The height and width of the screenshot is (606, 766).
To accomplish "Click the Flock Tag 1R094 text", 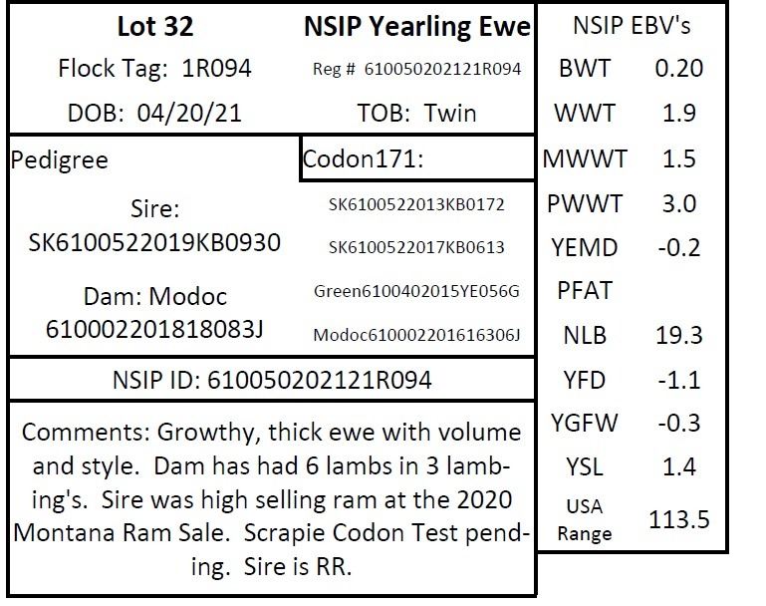I will [x=154, y=69].
